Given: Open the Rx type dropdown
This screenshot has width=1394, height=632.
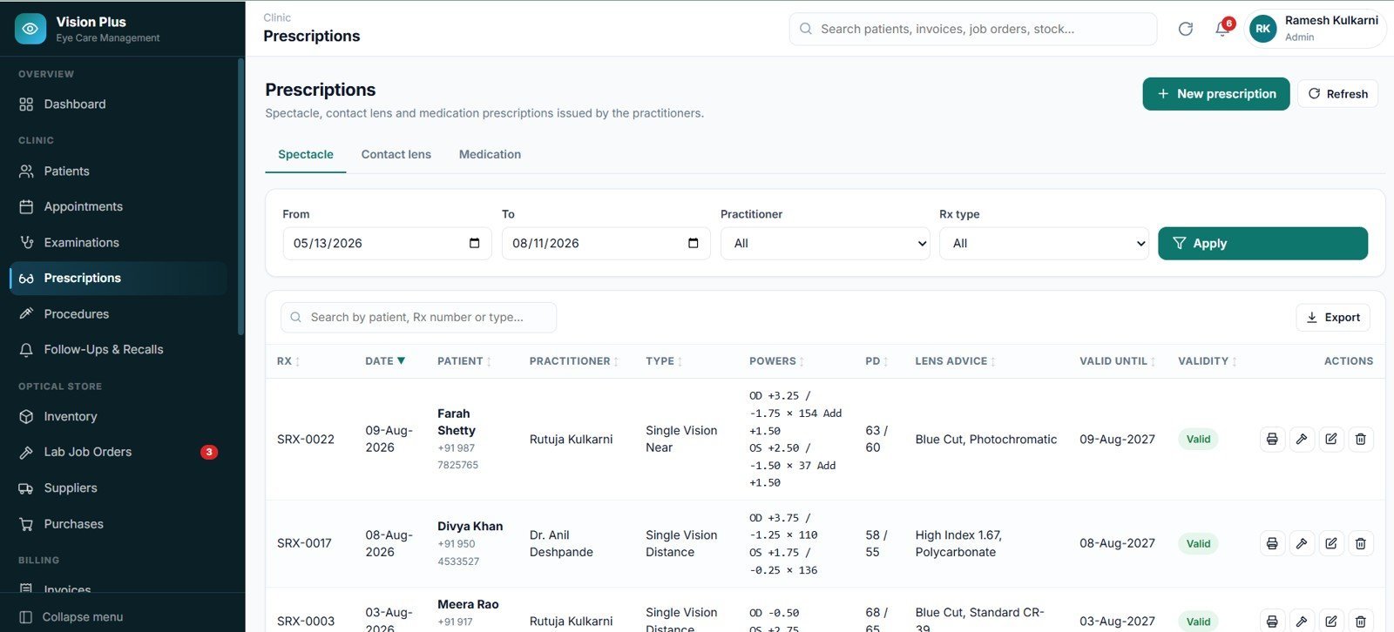Looking at the screenshot, I should coord(1044,244).
